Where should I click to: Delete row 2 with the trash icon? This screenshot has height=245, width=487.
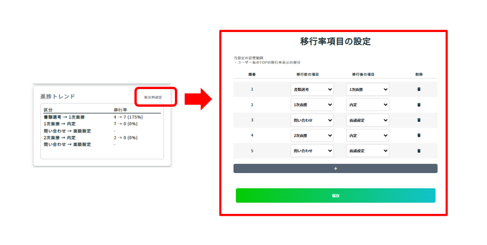[x=419, y=105]
